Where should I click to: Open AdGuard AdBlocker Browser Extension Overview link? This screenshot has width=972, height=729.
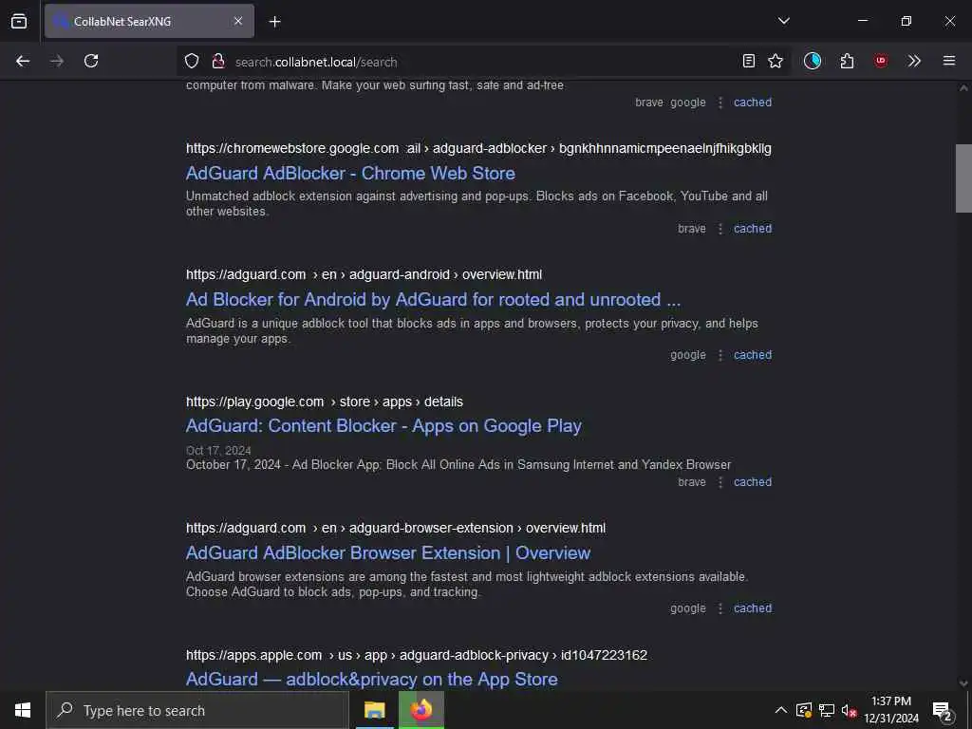(x=388, y=553)
